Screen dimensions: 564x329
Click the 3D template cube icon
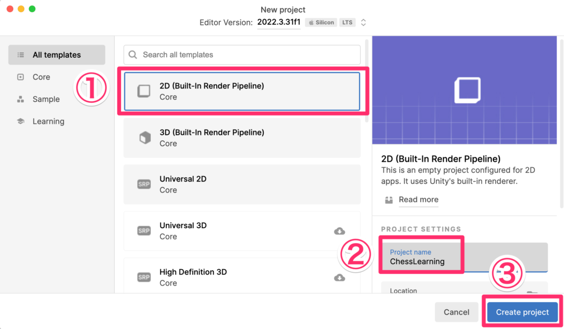[144, 138]
